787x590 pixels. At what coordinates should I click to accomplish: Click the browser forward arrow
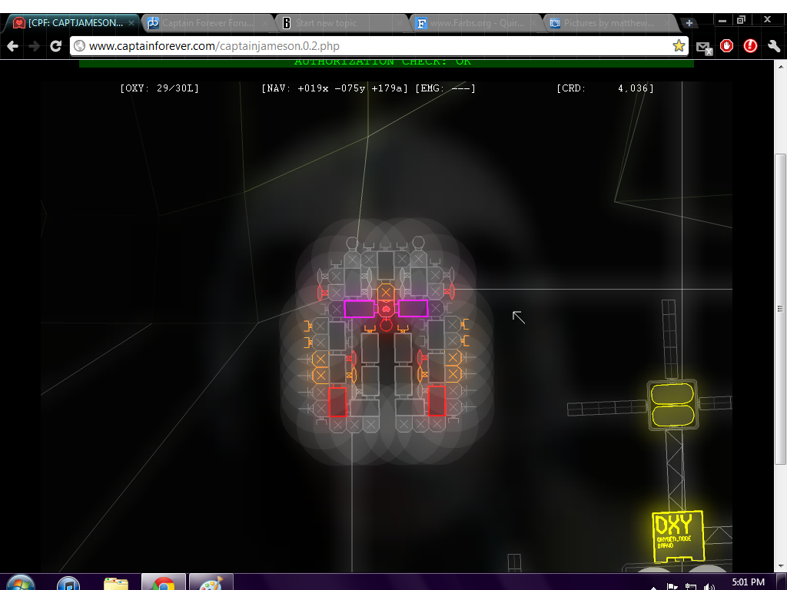pos(34,46)
